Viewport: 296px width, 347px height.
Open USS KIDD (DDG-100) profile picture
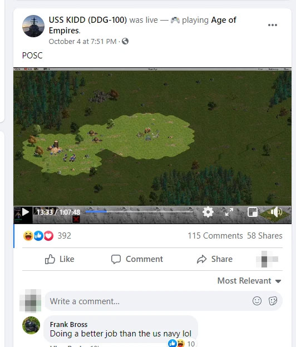pos(33,26)
